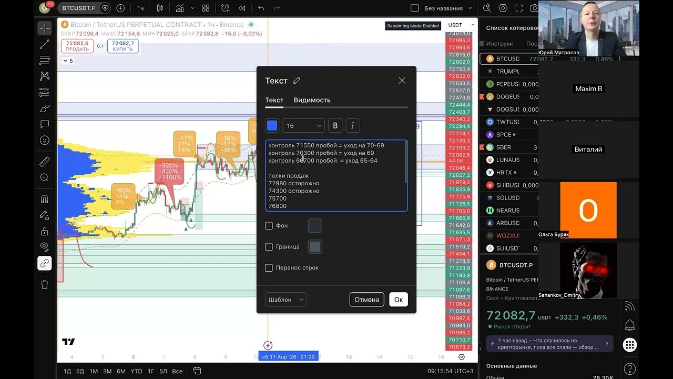Enable the Перенос строк checkbox
Viewport: 673px width, 379px height.
pos(269,268)
